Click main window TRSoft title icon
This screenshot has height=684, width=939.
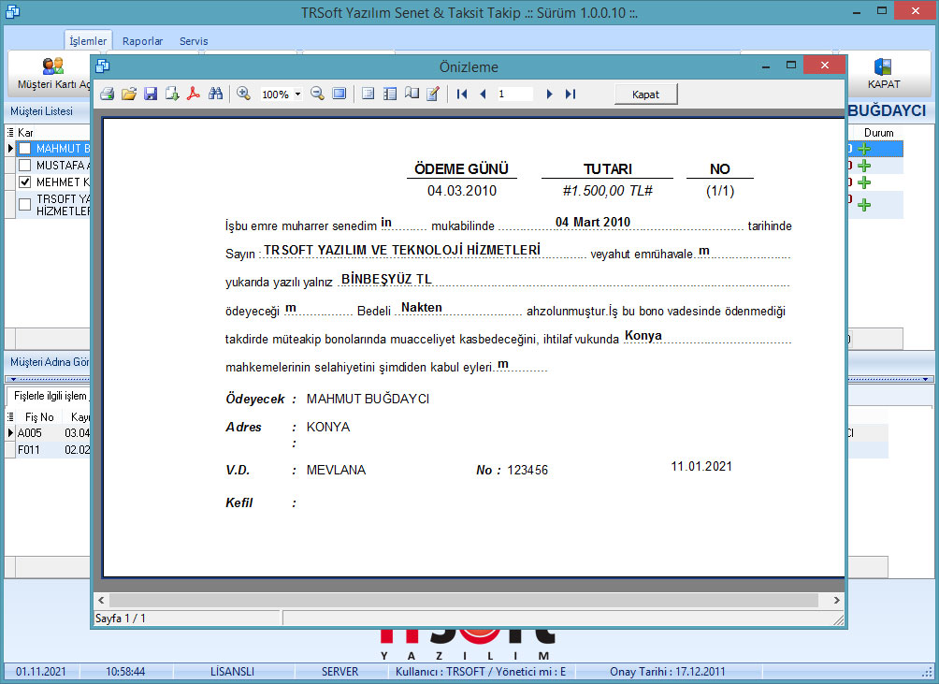tap(12, 11)
